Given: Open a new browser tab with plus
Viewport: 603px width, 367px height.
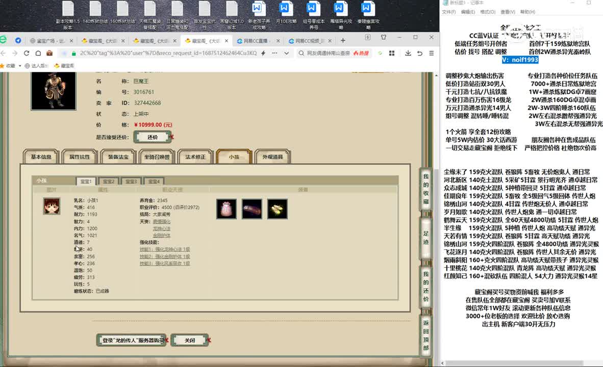Looking at the screenshot, I should click(343, 40).
